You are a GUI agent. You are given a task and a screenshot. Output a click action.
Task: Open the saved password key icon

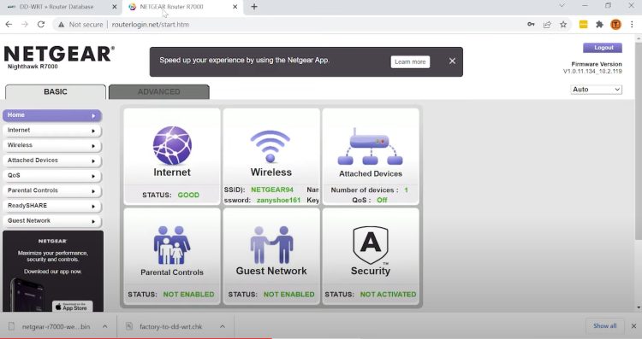531,25
